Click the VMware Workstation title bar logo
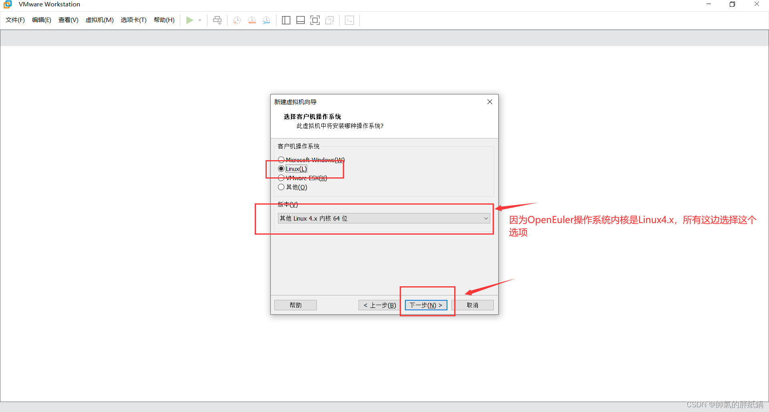 pyautogui.click(x=8, y=4)
